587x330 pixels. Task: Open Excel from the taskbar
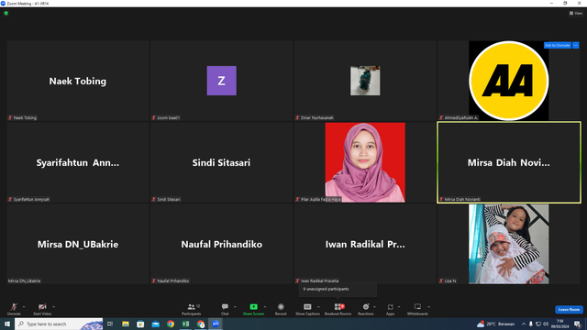pos(185,324)
